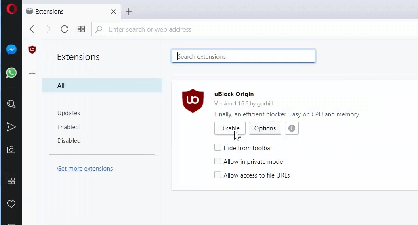Open WhatsApp from the sidebar
This screenshot has width=418, height=225.
click(11, 73)
